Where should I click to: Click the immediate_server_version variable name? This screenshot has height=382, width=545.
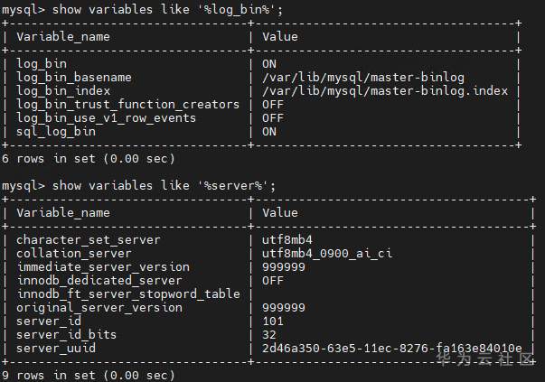pos(103,267)
